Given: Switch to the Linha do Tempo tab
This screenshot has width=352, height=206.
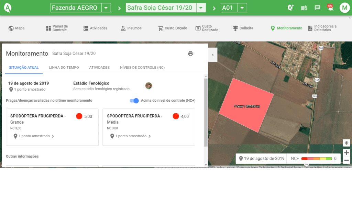Looking at the screenshot, I should coord(64,68).
